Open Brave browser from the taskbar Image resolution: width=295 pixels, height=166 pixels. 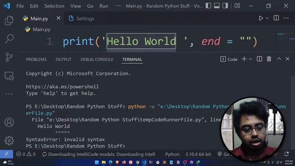[117, 162]
